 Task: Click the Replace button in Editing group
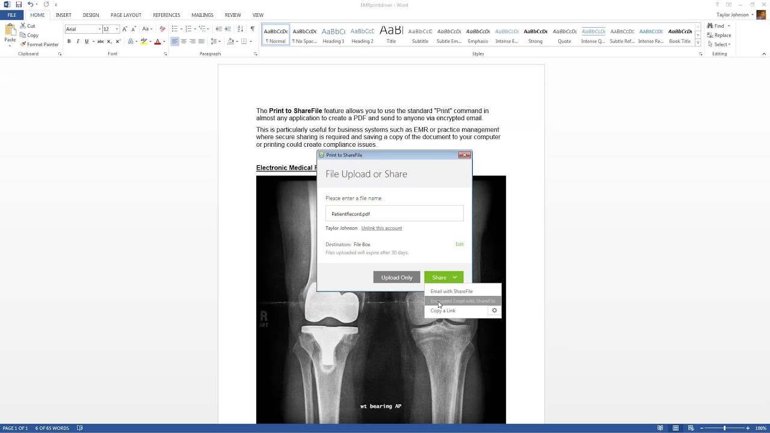point(719,35)
